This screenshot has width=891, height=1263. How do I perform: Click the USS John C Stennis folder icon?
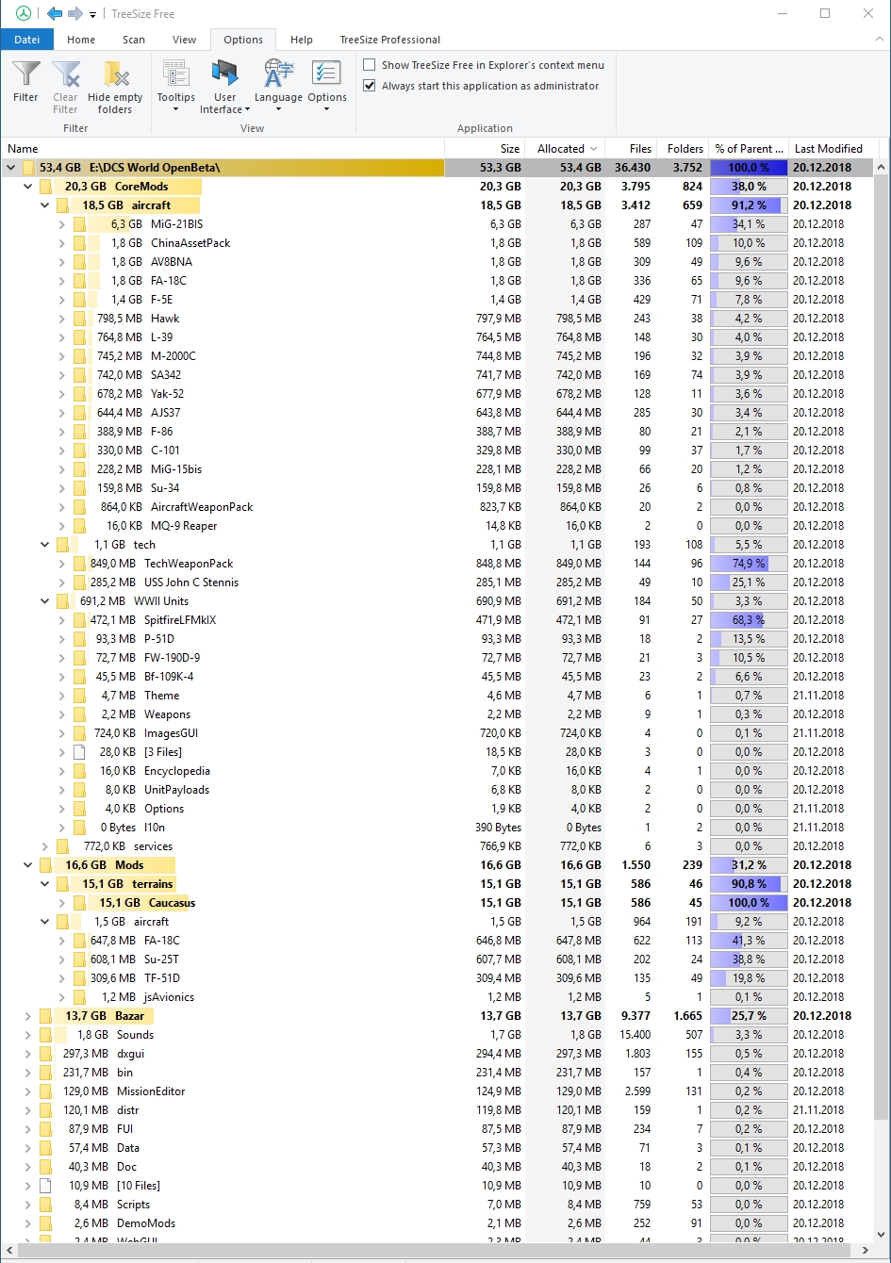(x=79, y=582)
